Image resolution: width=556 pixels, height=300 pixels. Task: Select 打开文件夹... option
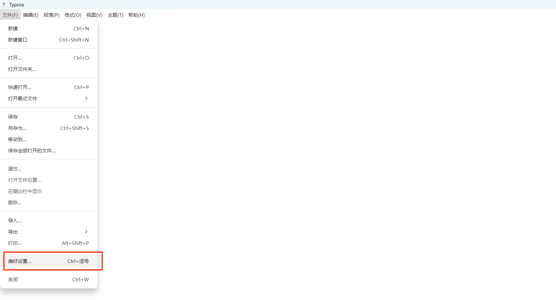click(22, 69)
